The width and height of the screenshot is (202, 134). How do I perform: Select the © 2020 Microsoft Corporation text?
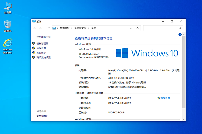click(x=94, y=55)
